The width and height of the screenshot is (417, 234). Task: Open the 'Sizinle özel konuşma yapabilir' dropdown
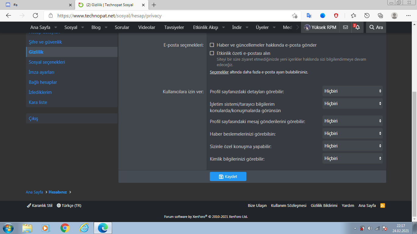pyautogui.click(x=353, y=146)
